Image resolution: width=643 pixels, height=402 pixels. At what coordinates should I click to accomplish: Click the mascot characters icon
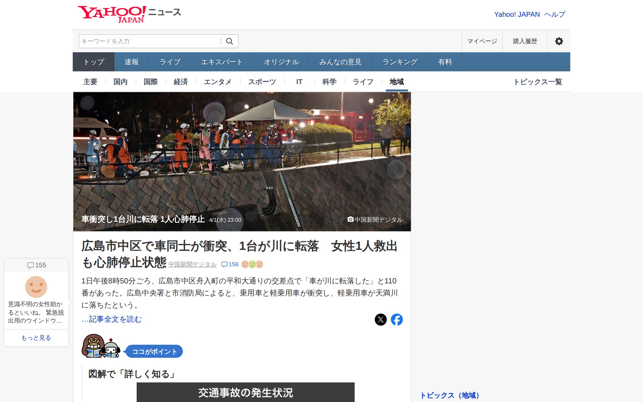coord(101,346)
